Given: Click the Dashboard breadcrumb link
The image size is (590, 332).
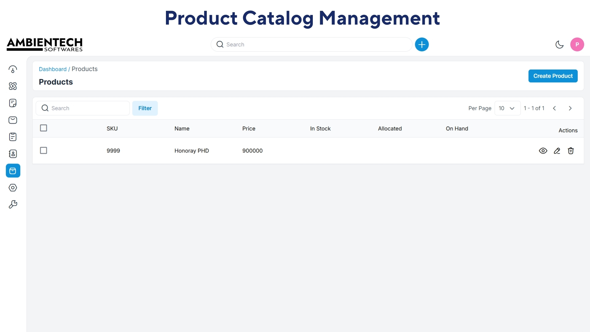Looking at the screenshot, I should [x=53, y=69].
